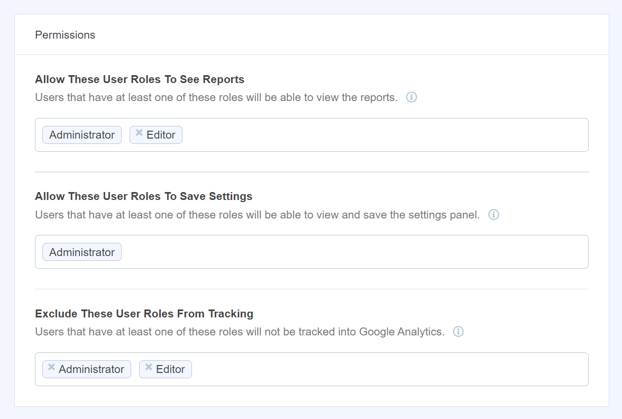622x419 pixels.
Task: Click text 'not be tracked into Google Analytics'
Action: pos(354,332)
